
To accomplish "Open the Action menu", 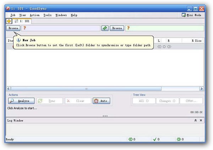I will point(35,15).
